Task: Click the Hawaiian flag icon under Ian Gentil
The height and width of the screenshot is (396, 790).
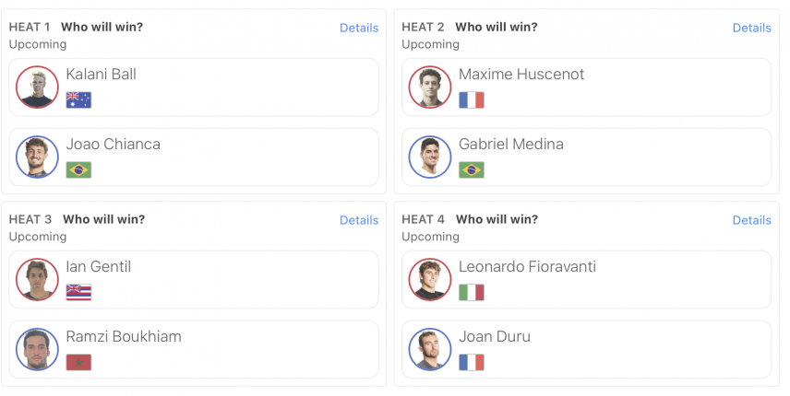Action: (x=78, y=293)
